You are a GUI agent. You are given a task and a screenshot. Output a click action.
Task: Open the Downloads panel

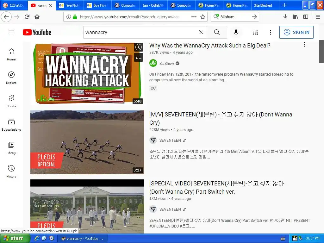click(x=285, y=17)
